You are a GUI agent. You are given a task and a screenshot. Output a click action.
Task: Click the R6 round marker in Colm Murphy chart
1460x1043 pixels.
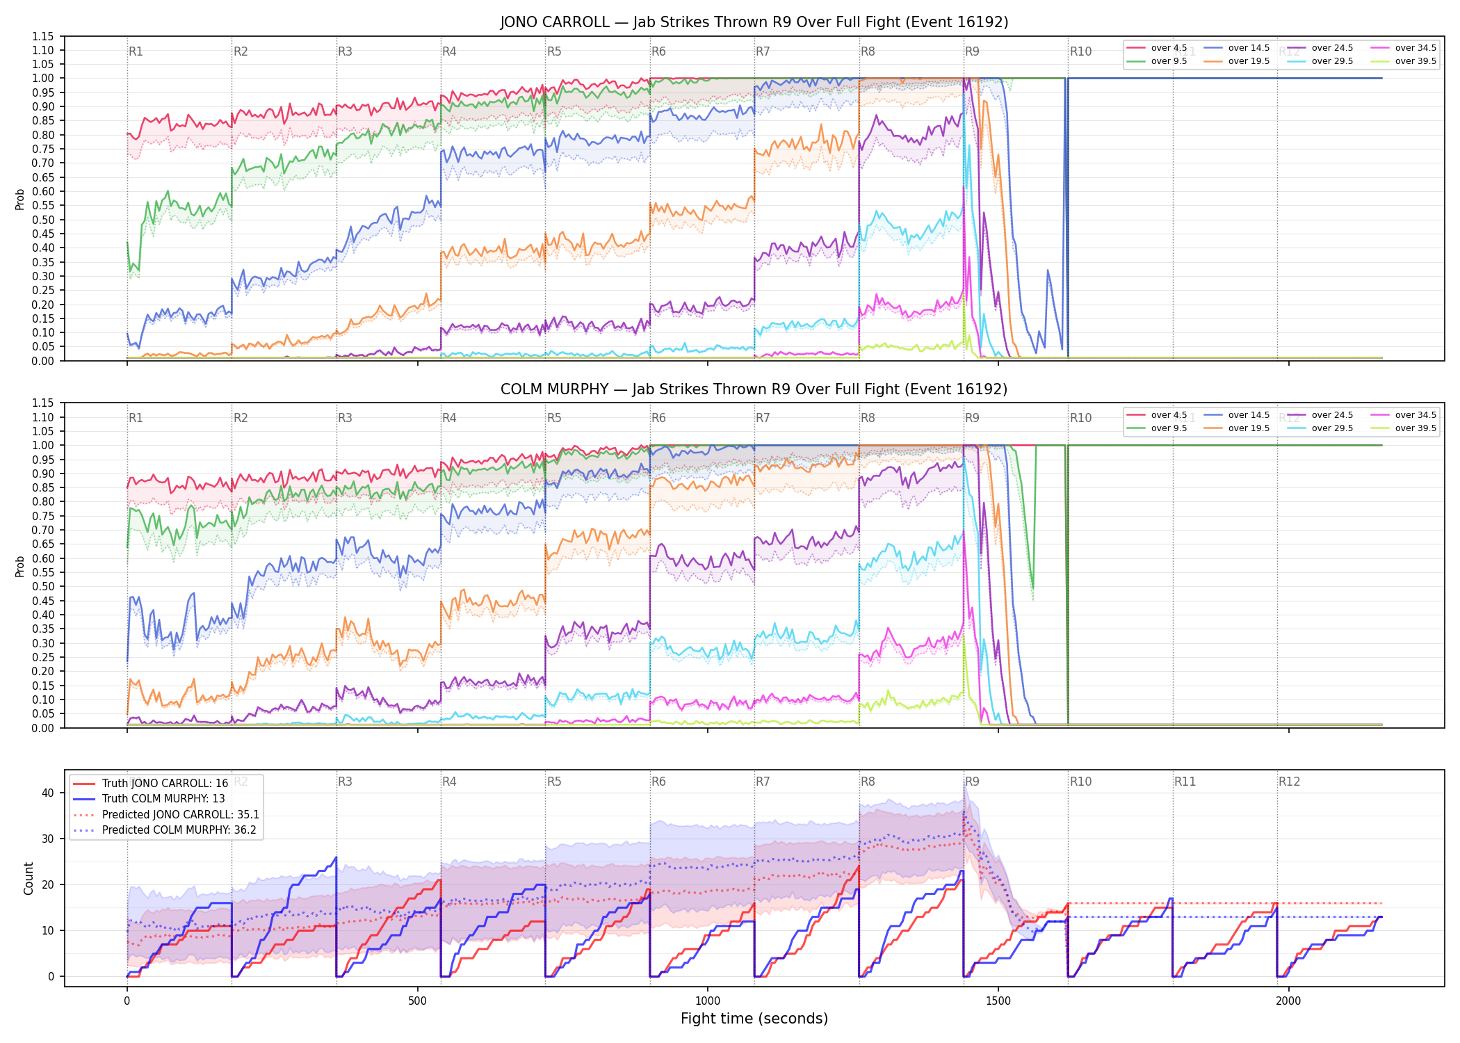click(658, 418)
